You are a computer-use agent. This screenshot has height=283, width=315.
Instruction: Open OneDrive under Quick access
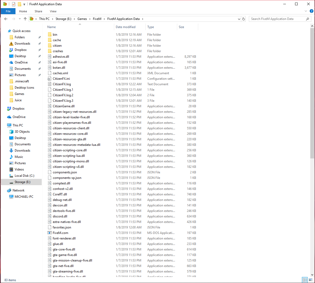[x=21, y=62]
